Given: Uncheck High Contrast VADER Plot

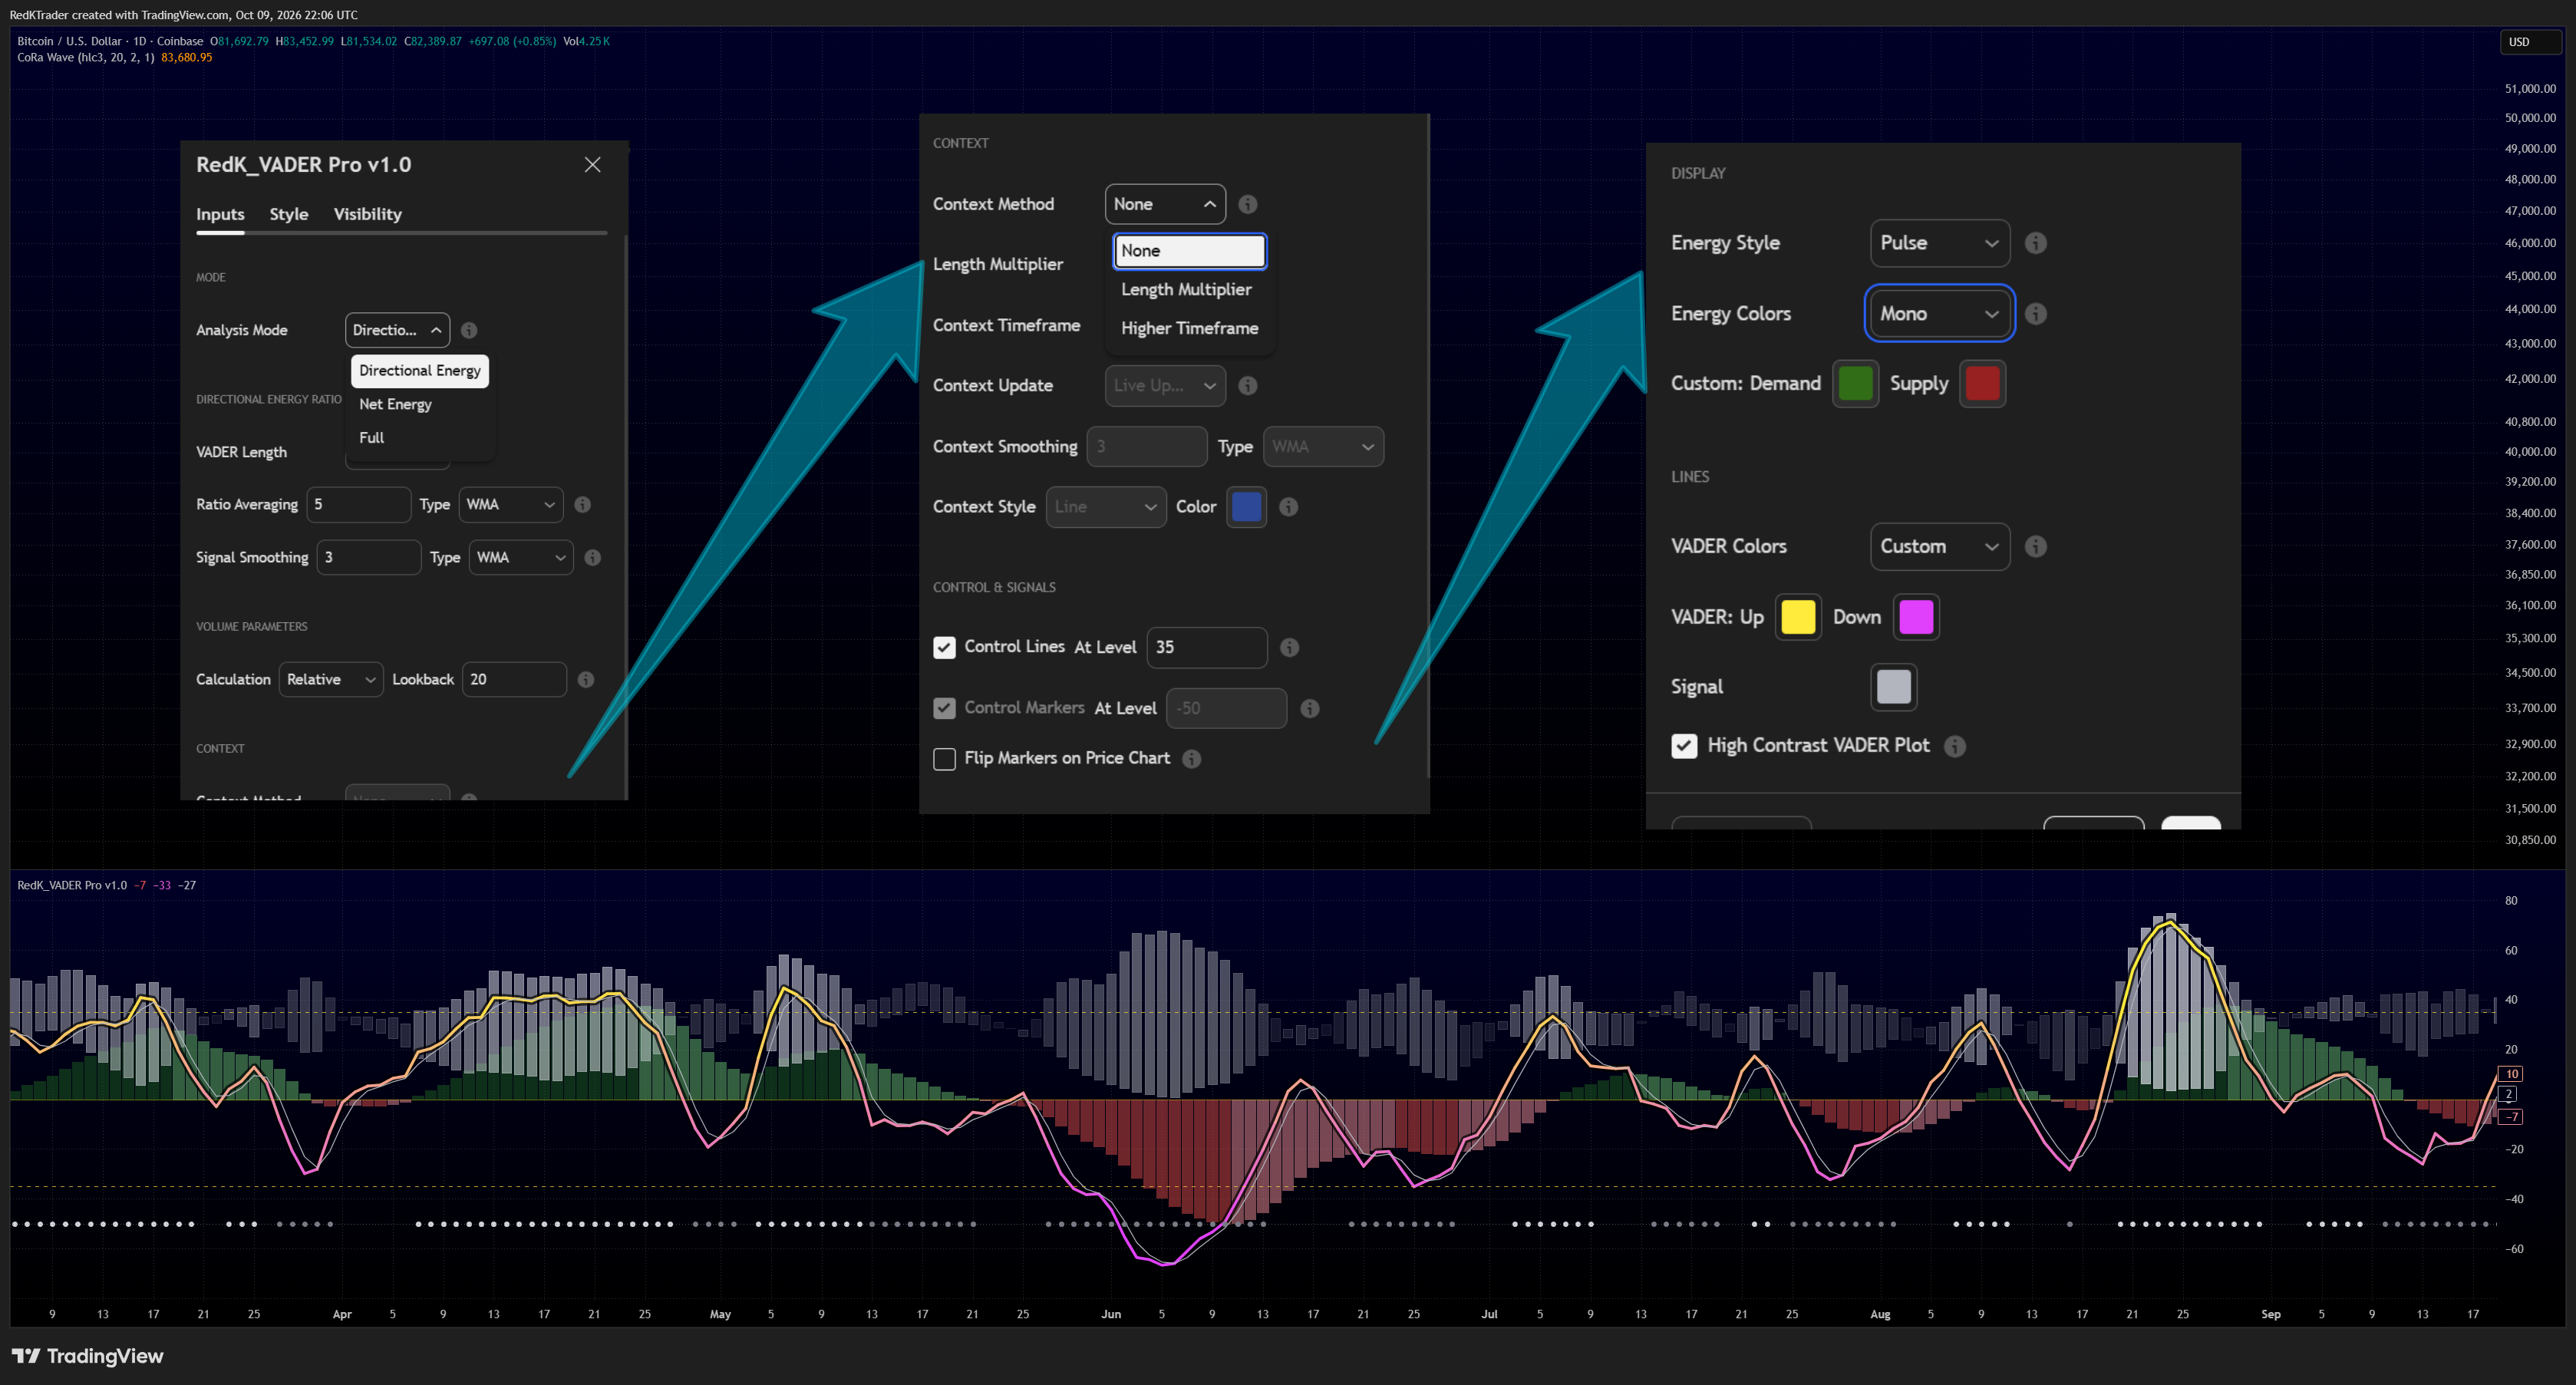Looking at the screenshot, I should coord(1684,746).
